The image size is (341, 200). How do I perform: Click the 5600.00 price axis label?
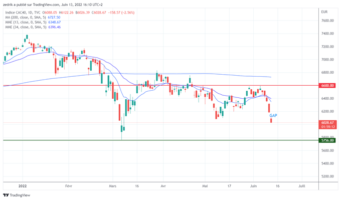[x=327, y=150]
